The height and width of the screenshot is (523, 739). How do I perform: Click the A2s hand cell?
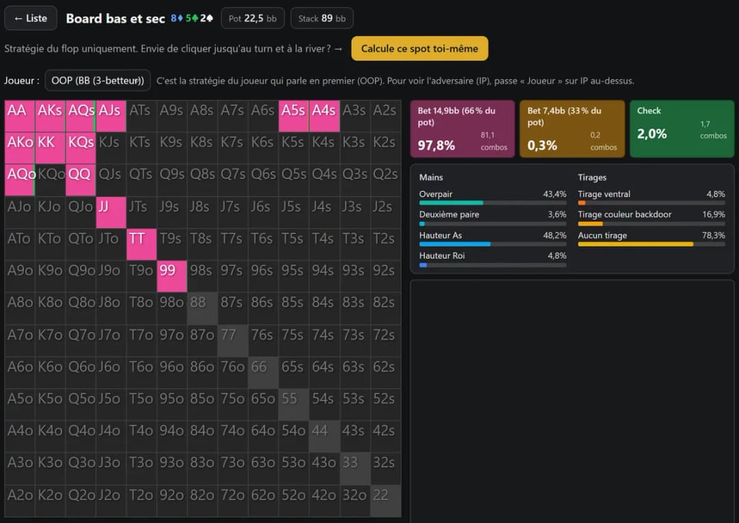(x=385, y=116)
